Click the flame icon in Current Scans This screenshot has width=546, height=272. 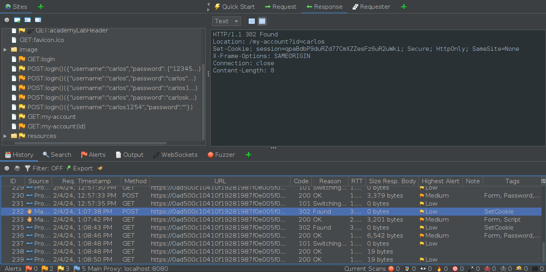pyautogui.click(x=439, y=269)
